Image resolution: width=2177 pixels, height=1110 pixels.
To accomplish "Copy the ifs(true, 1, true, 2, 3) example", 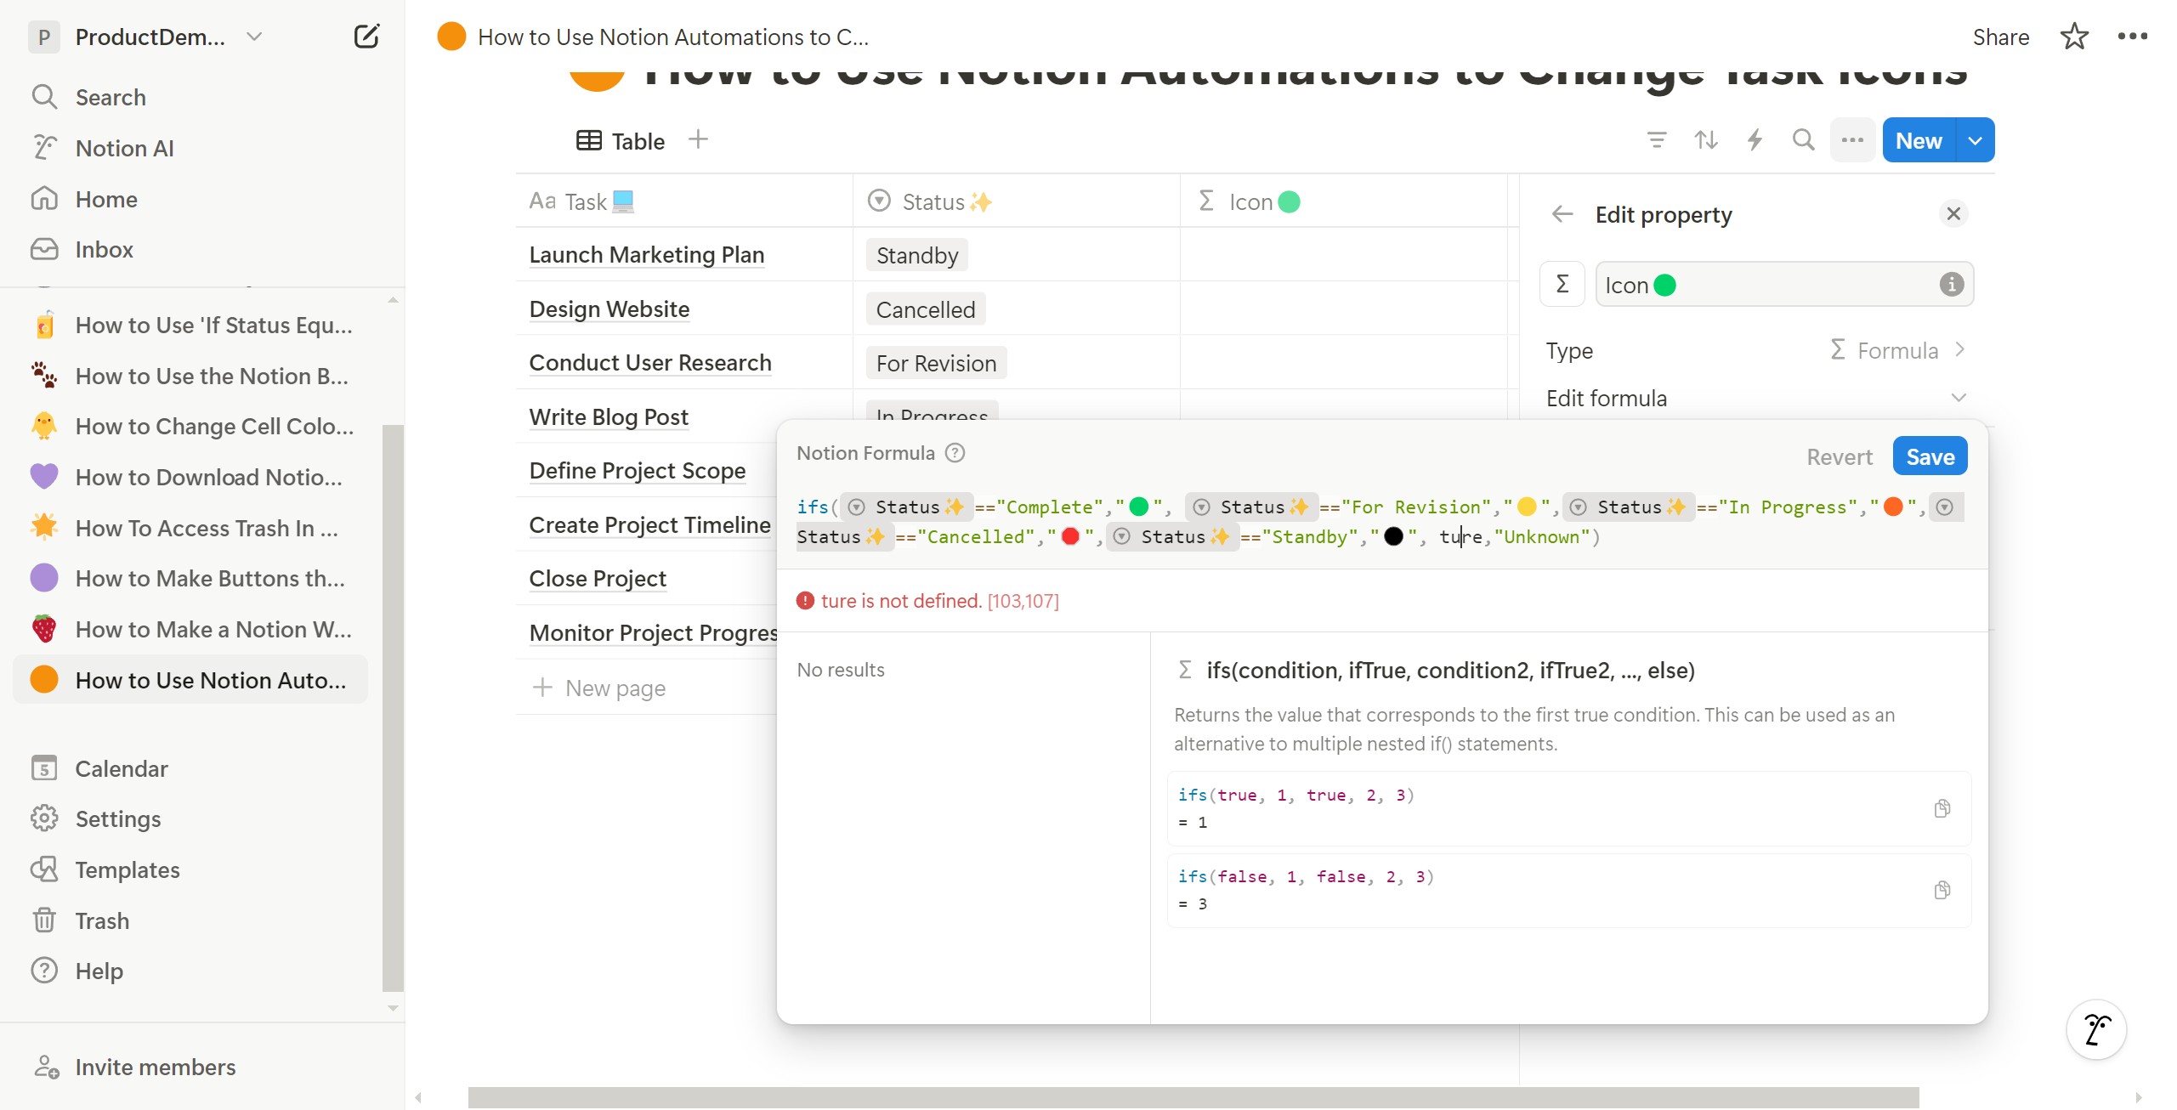I will point(1942,808).
